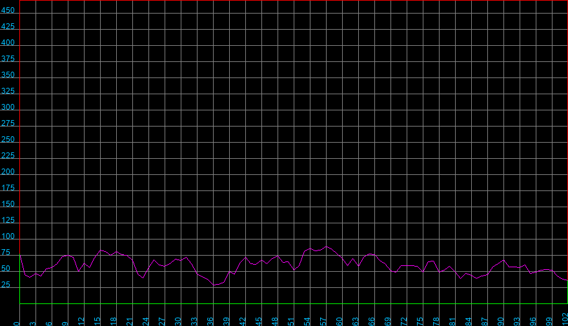Select the 57 horizontal axis label
The width and height of the screenshot is (568, 326).
(x=323, y=321)
